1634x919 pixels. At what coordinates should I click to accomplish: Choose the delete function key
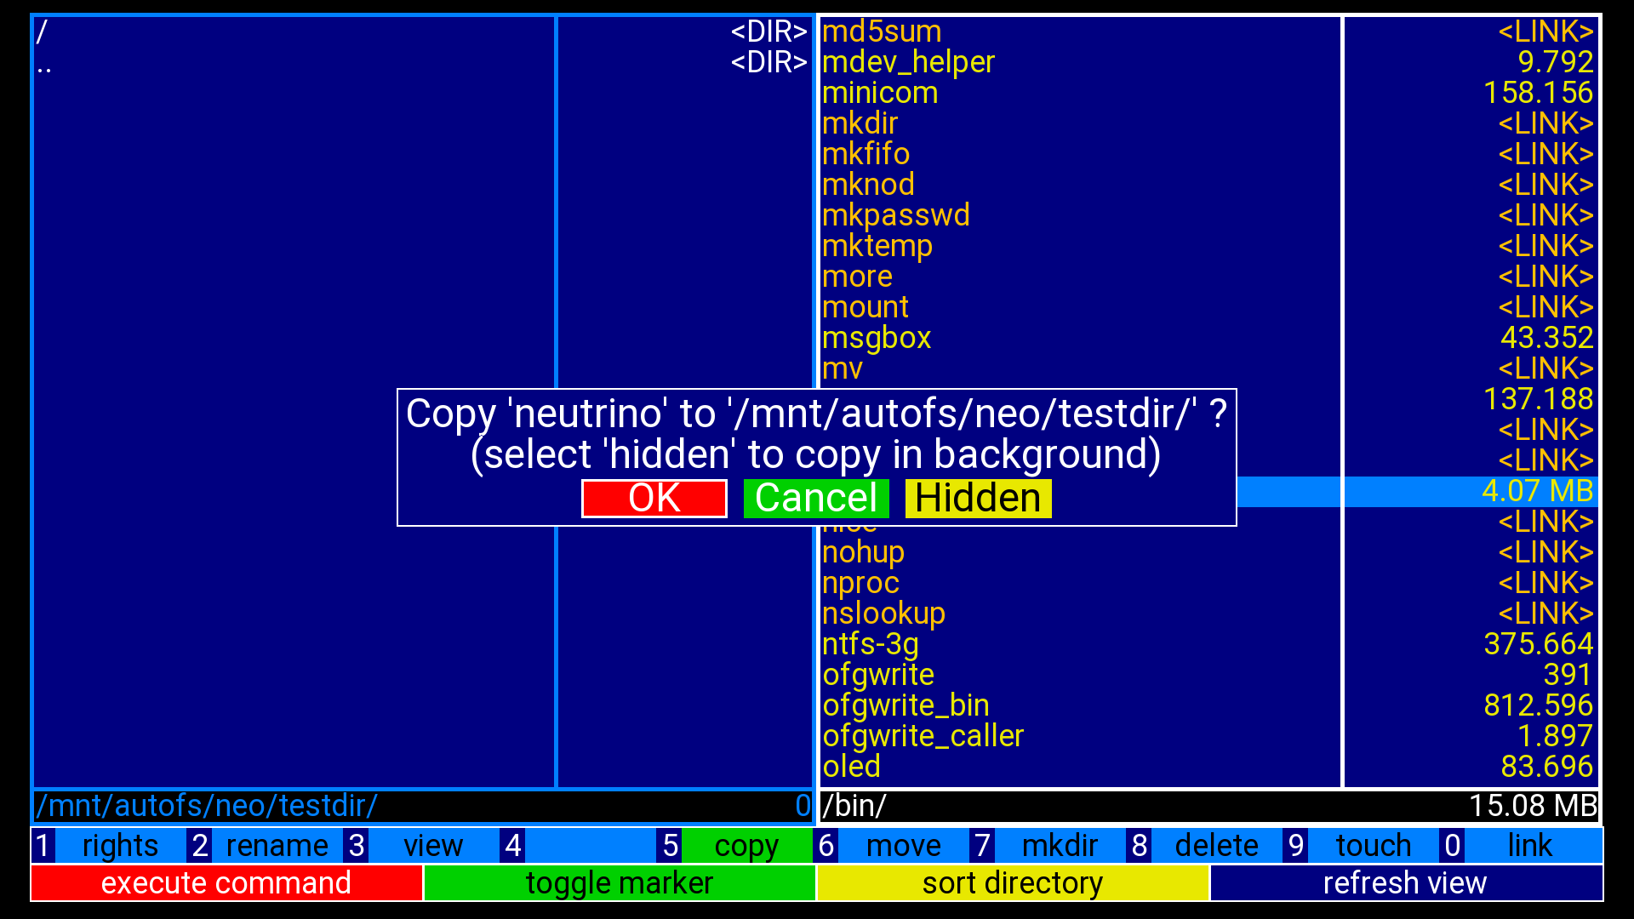(x=1216, y=846)
